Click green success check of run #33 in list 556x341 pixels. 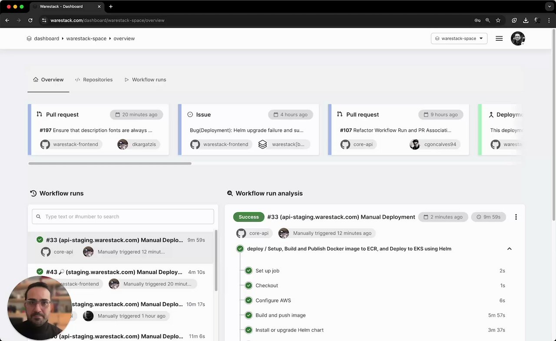coord(40,240)
